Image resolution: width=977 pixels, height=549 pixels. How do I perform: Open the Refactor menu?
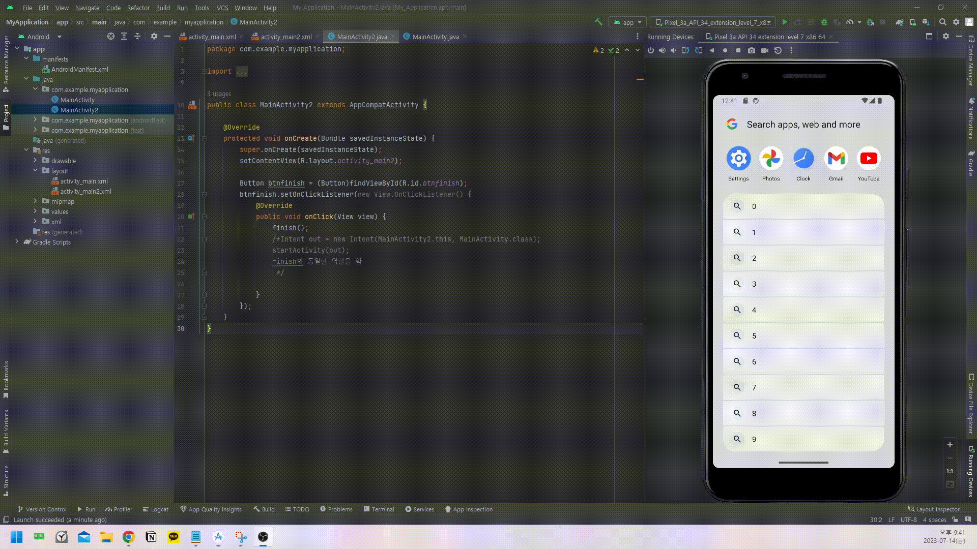coord(138,8)
